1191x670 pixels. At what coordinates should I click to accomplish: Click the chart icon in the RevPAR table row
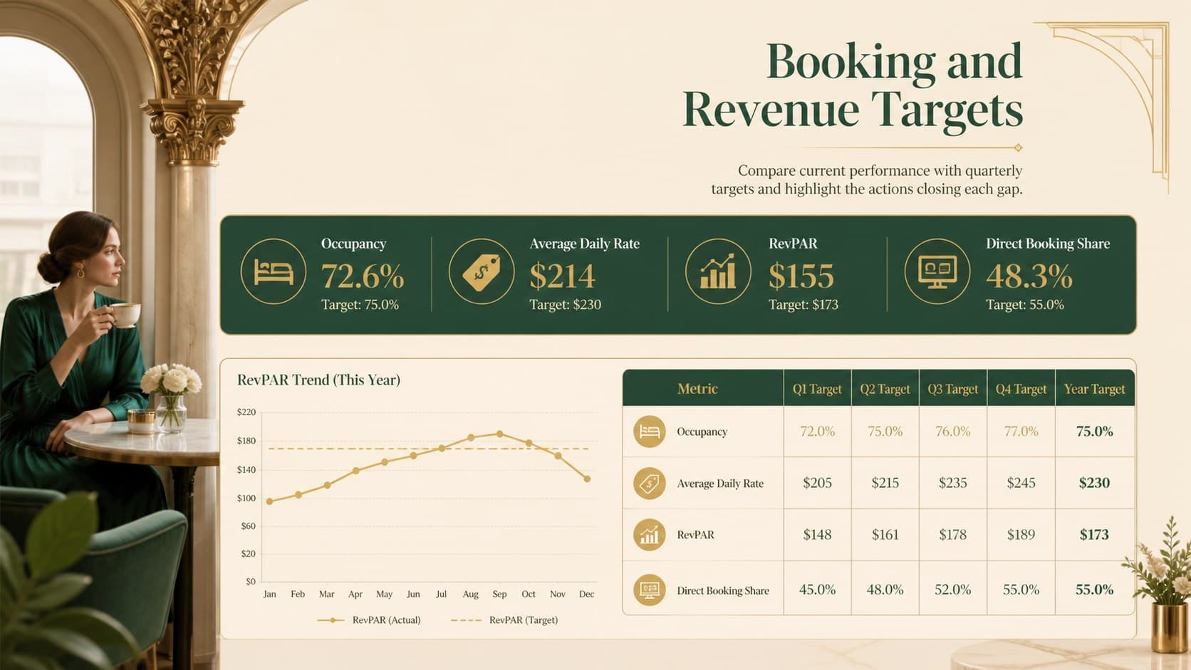(x=650, y=535)
